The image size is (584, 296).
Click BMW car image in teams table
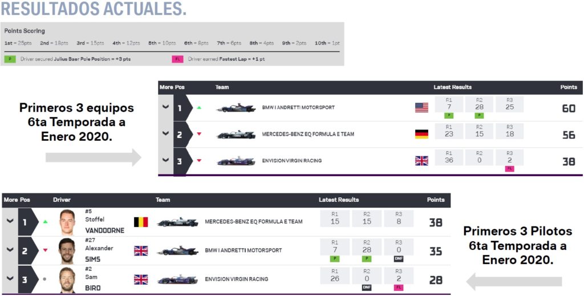[236, 108]
